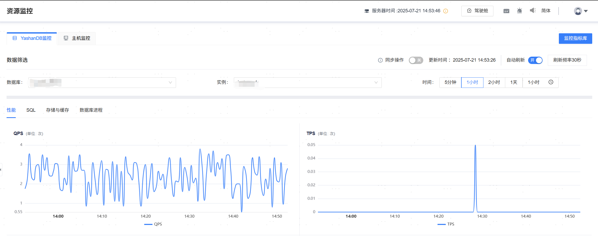Switch to the 主机监控 tab
The height and width of the screenshot is (236, 598).
coord(77,38)
